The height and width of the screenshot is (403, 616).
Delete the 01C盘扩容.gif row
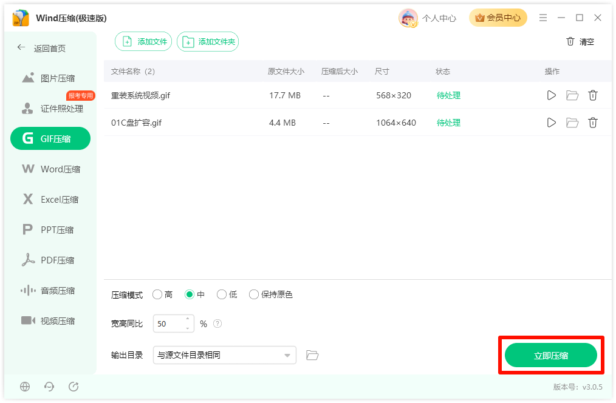(593, 123)
